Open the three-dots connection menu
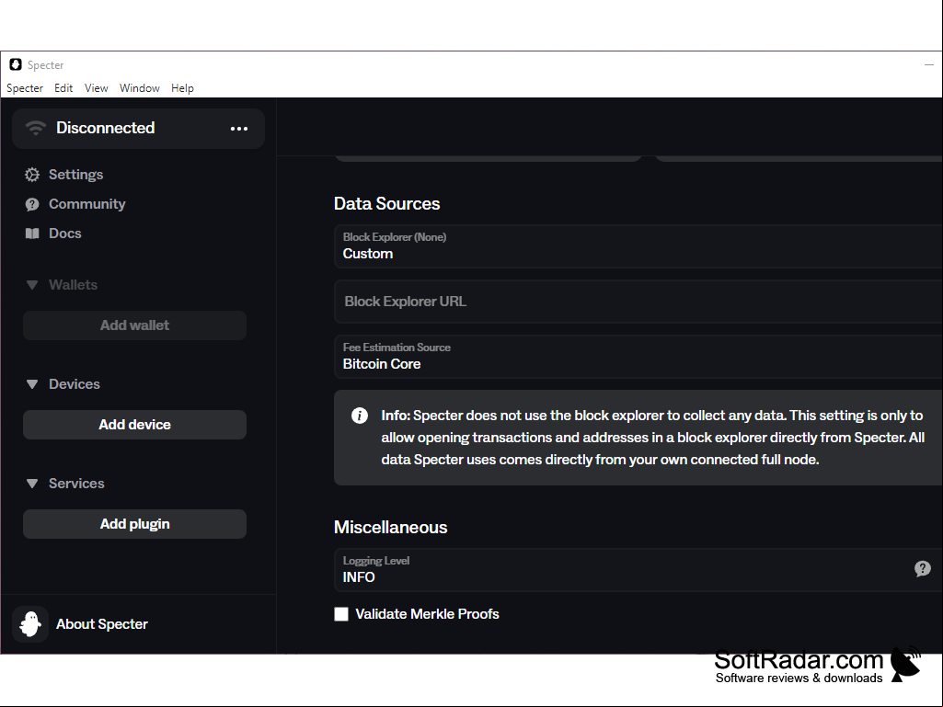The height and width of the screenshot is (707, 943). click(239, 129)
